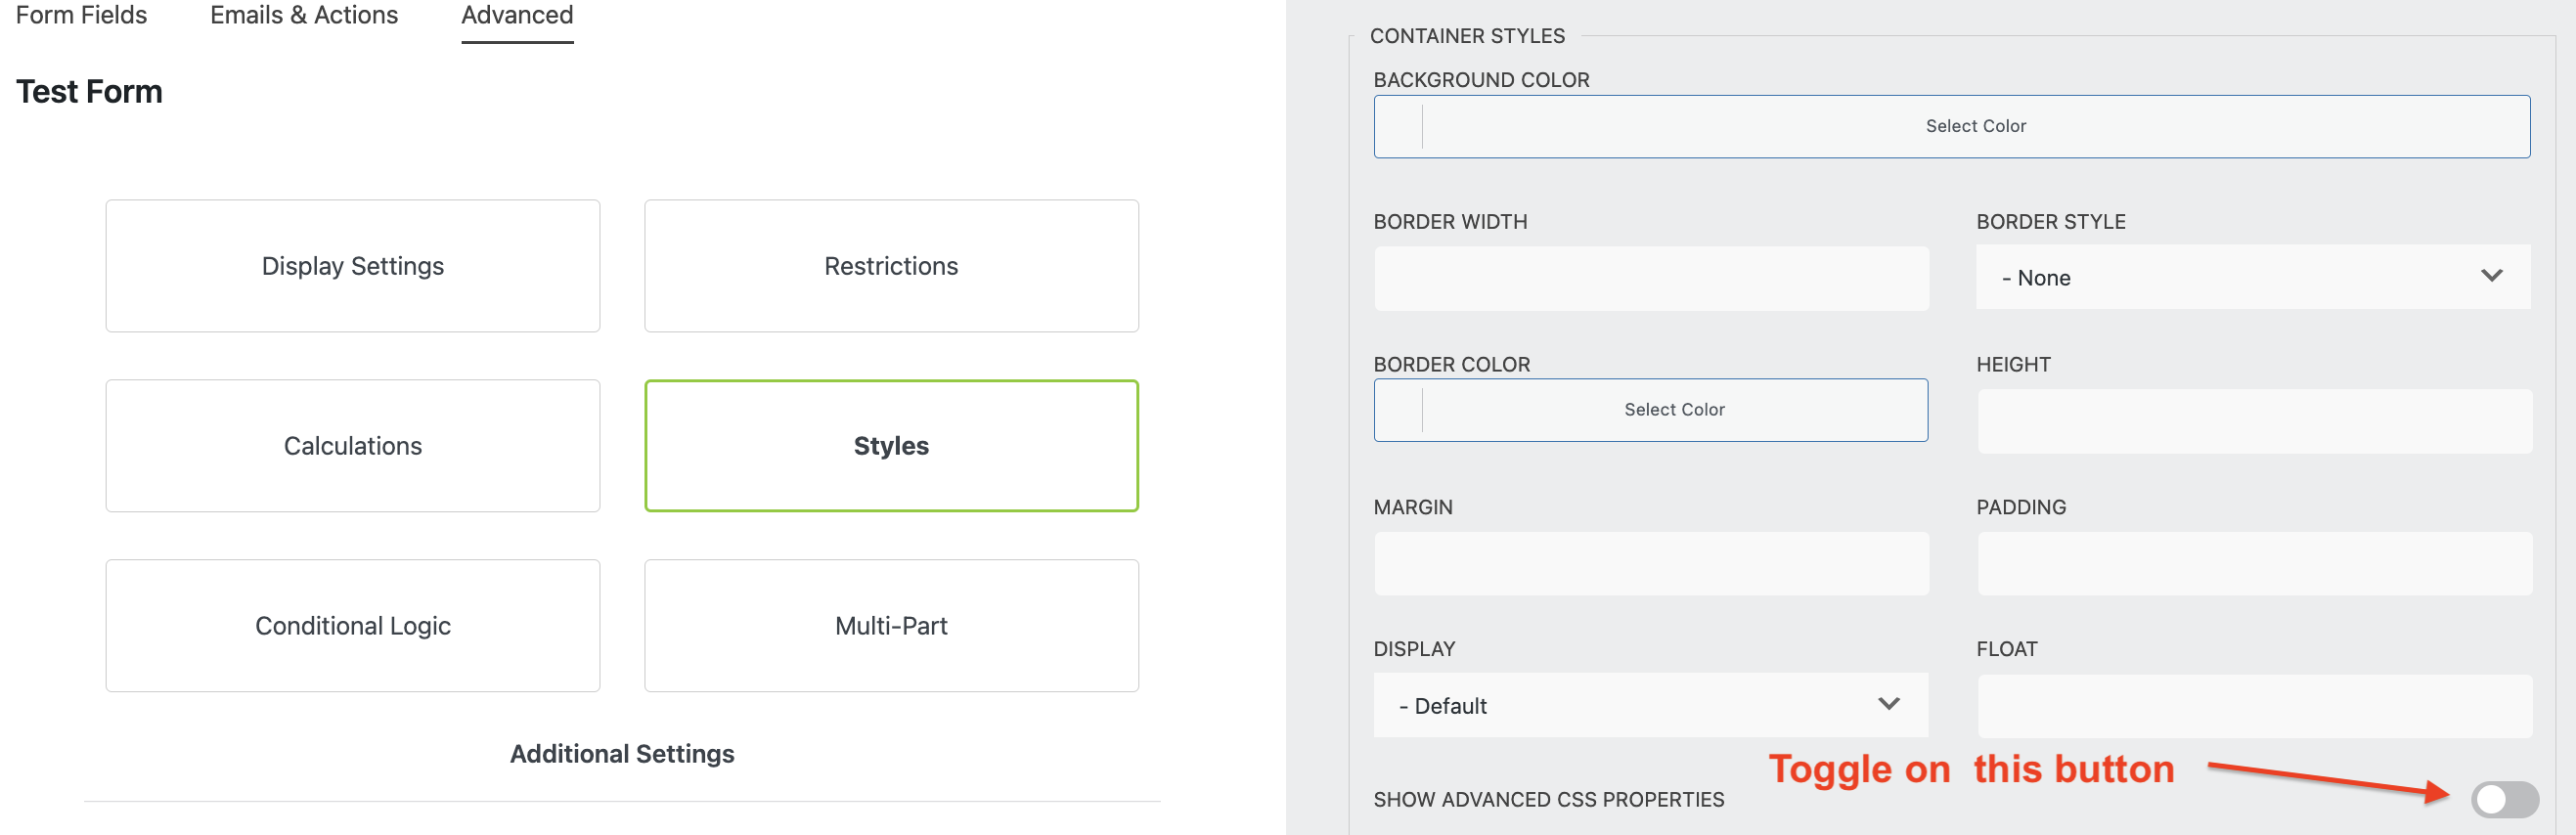Expand the Border Style dropdown

click(x=2253, y=277)
